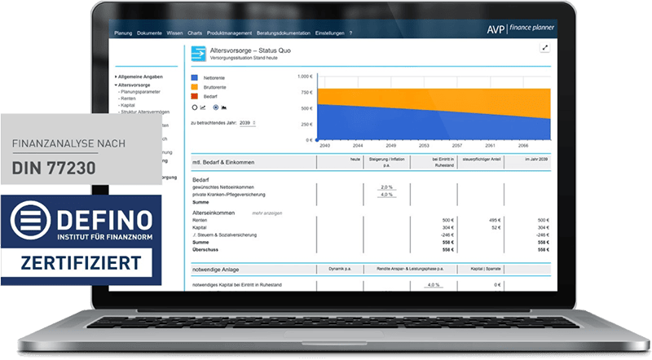Click the blue Nettorente legend swatch
The image size is (652, 360).
(194, 77)
